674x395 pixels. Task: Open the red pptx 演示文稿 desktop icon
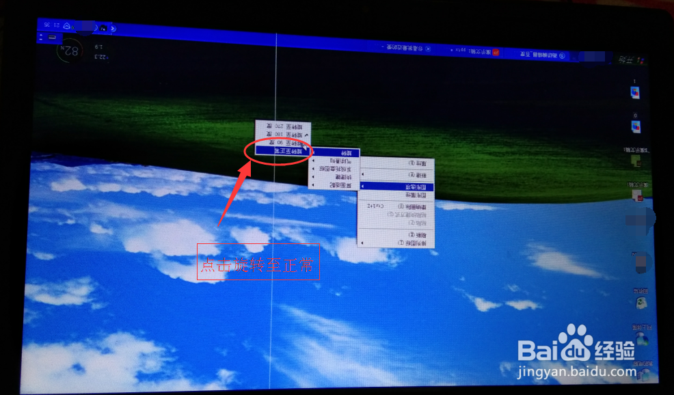point(638,195)
